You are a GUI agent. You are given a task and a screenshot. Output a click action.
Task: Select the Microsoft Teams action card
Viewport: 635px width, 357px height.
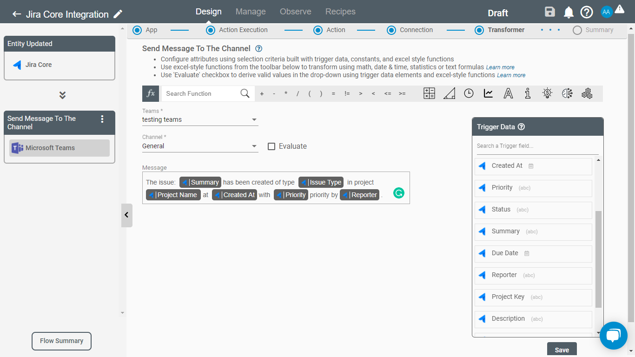click(60, 148)
